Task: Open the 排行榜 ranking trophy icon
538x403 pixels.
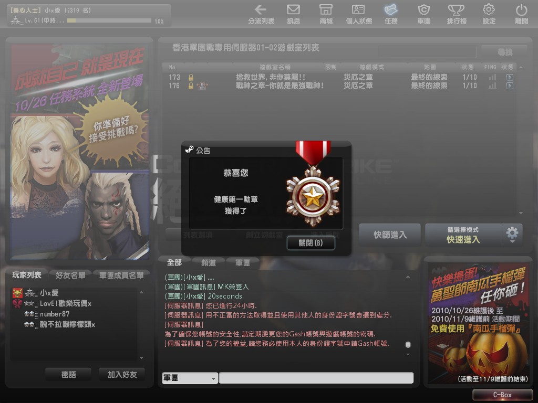Action: point(457,14)
